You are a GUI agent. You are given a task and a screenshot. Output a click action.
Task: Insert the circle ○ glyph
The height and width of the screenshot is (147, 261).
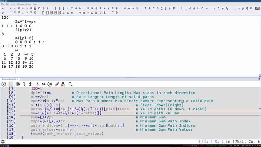pyautogui.click(x=39, y=8)
